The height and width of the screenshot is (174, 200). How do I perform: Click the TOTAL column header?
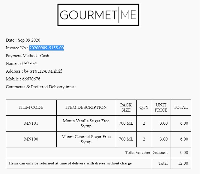tap(181, 108)
